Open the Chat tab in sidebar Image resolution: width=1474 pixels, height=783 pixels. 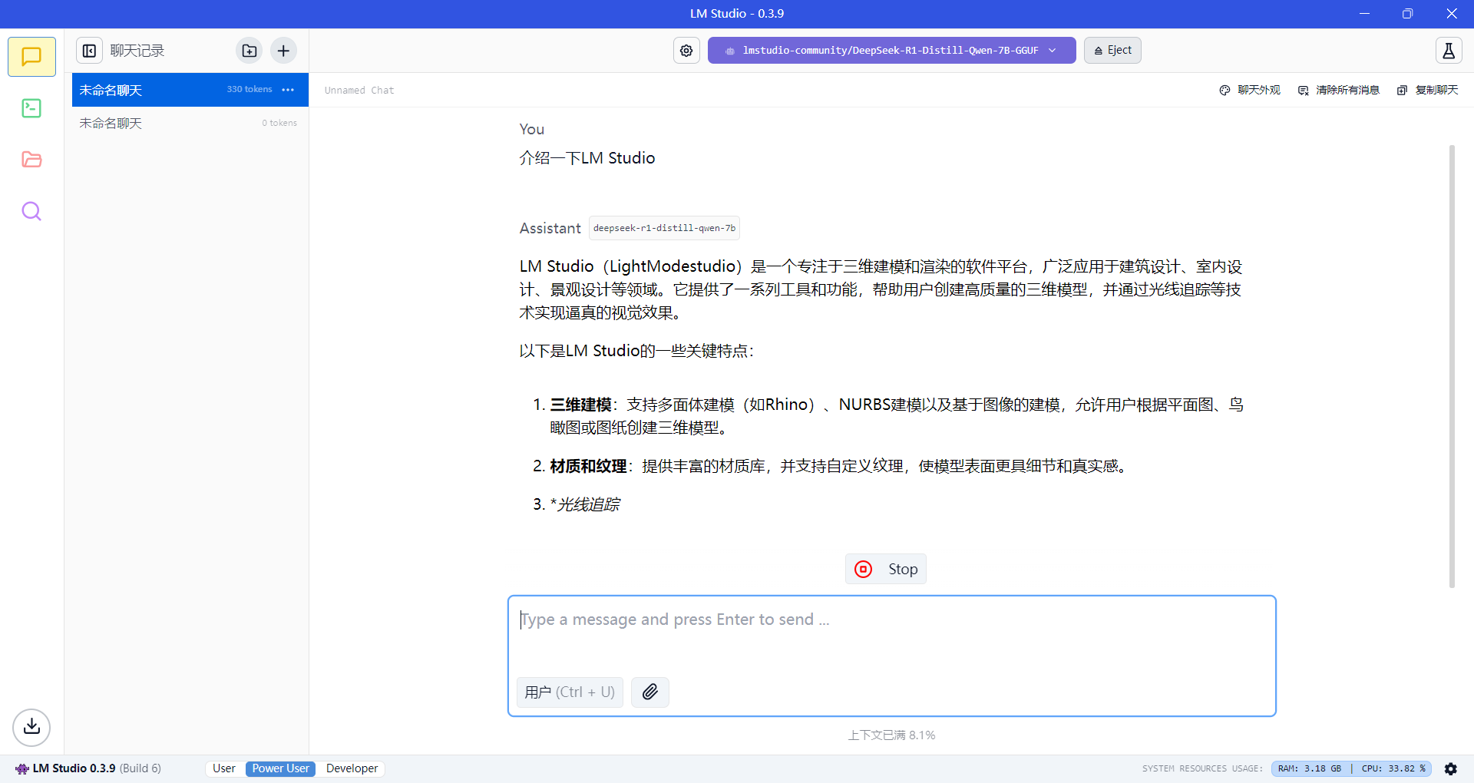click(x=31, y=57)
